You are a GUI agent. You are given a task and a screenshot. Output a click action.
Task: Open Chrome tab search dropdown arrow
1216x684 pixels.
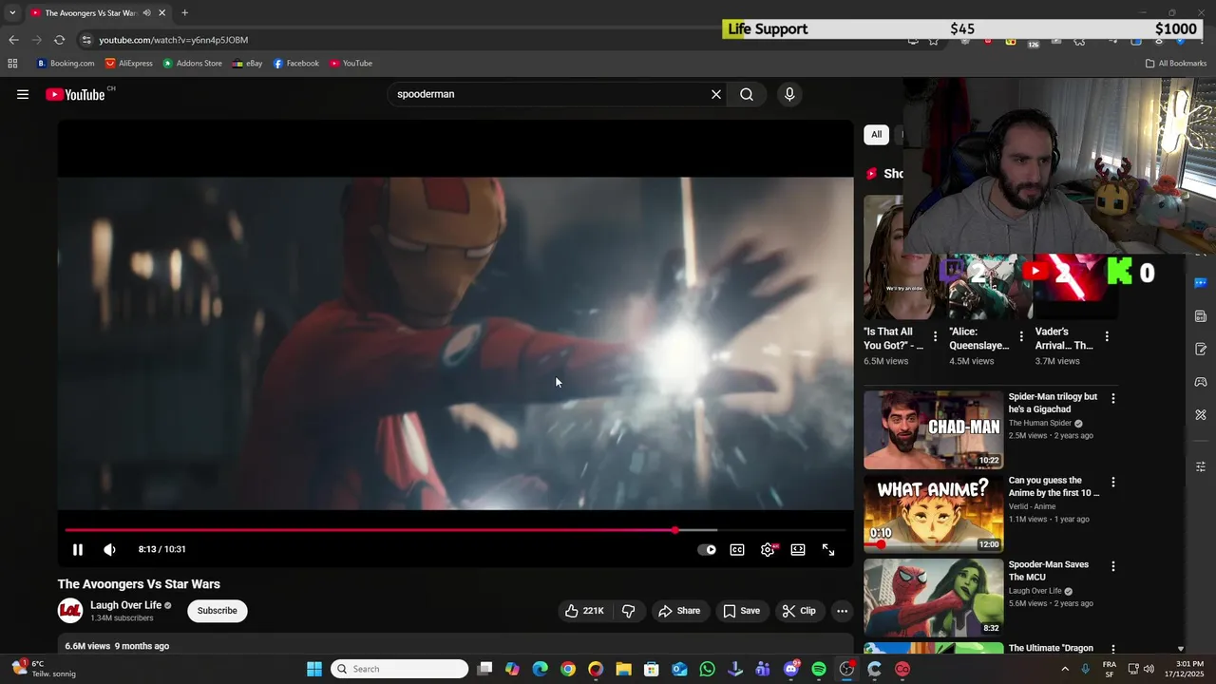coord(12,12)
